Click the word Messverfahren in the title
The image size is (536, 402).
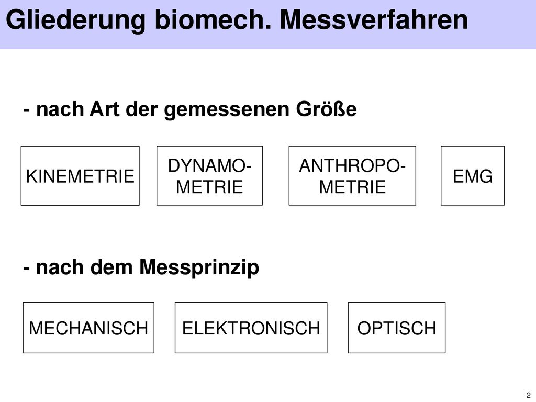374,20
